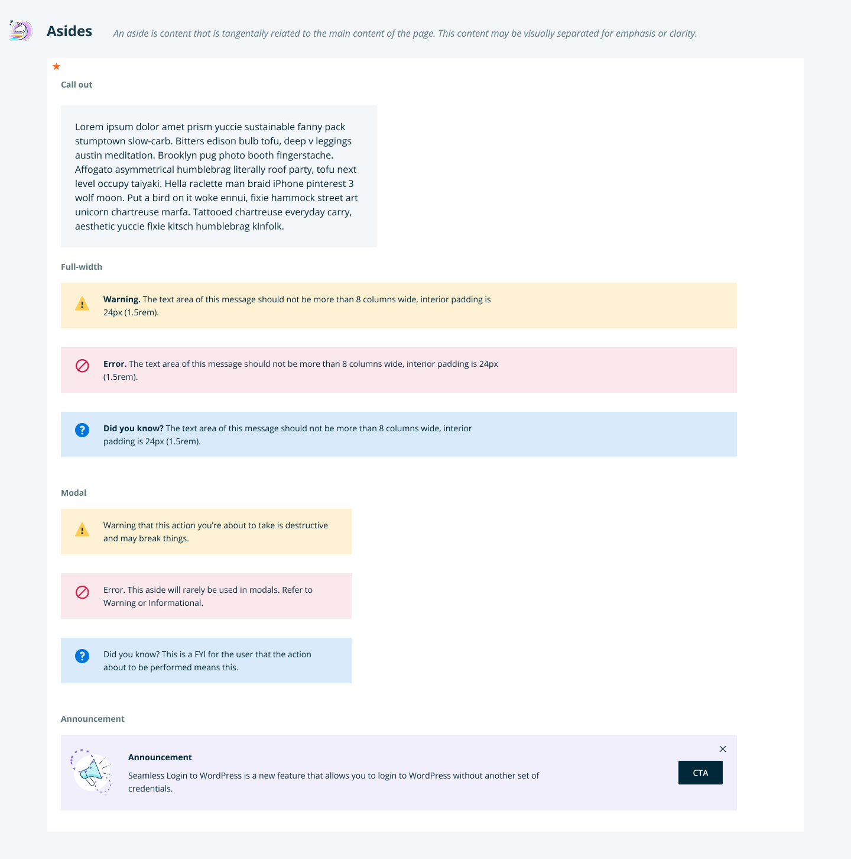Click the blue question icon in modal info
The image size is (851, 859).
click(x=82, y=656)
